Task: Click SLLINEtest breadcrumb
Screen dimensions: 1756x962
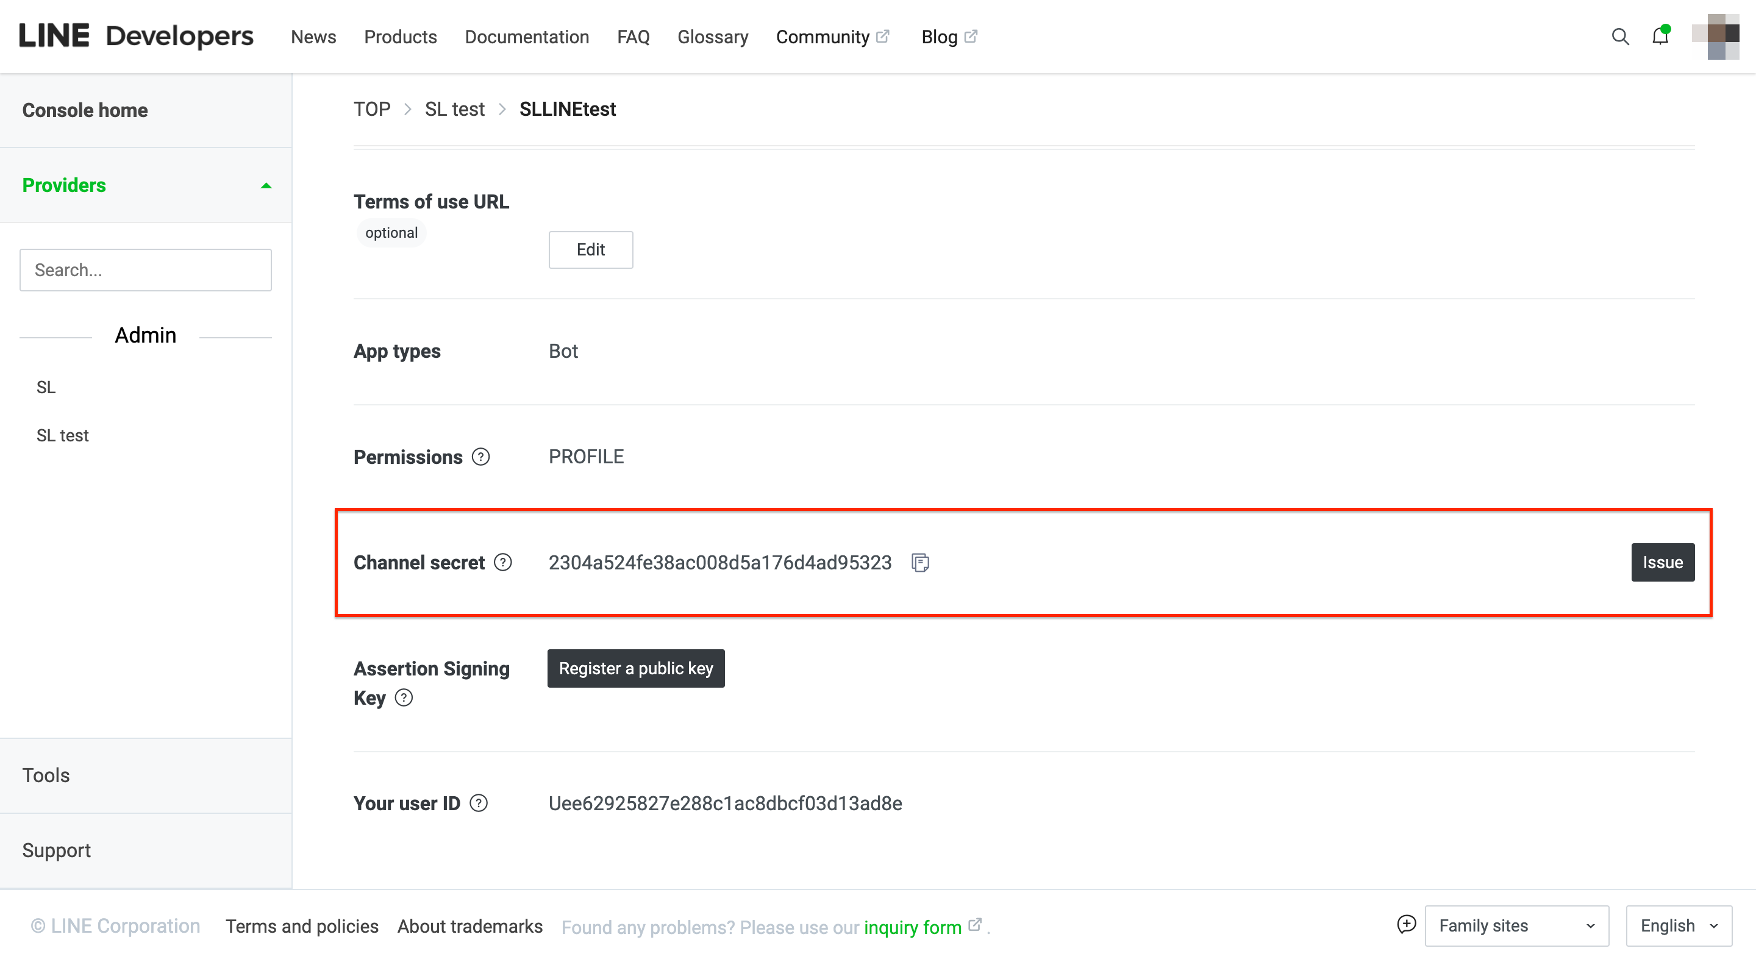Action: point(567,109)
